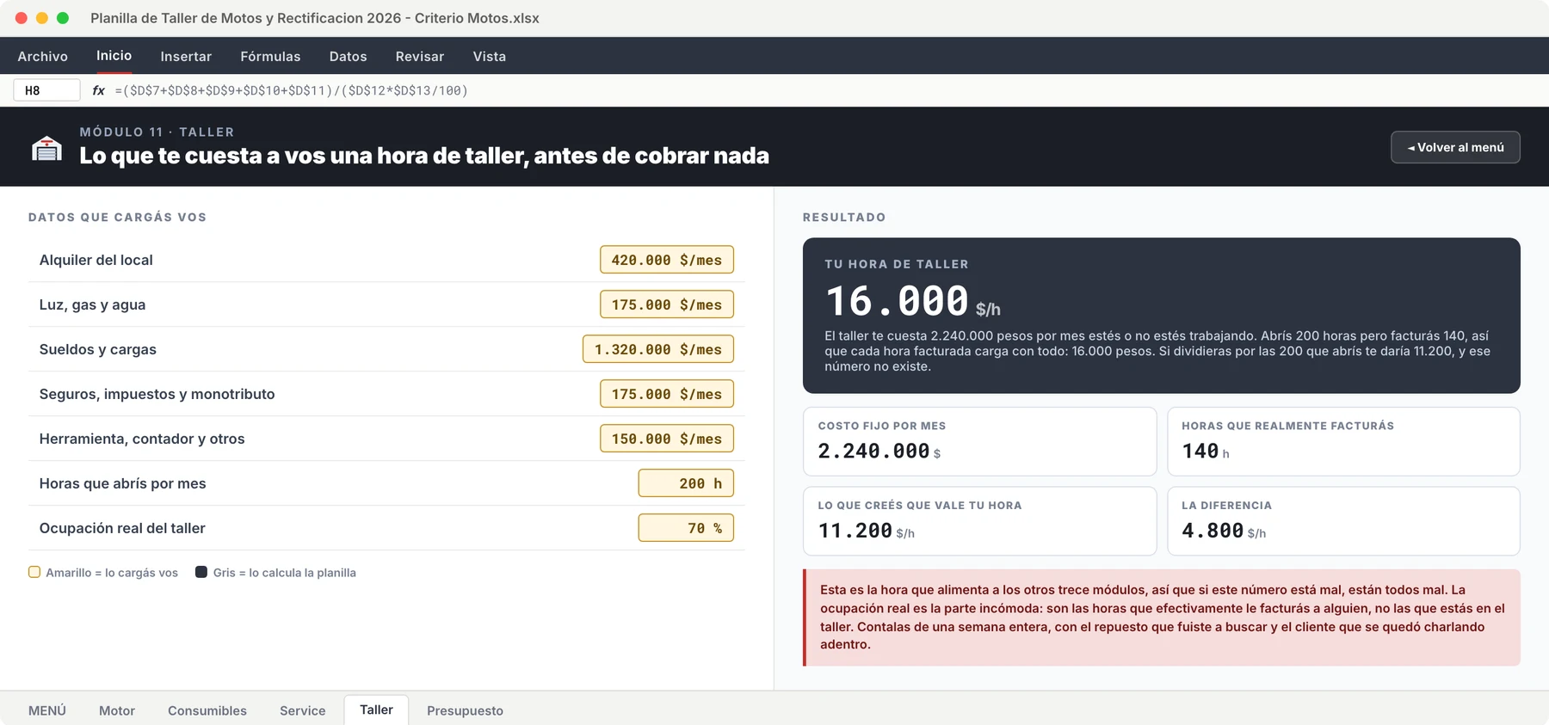Click the dark gray legend swatch Gris

click(x=201, y=572)
